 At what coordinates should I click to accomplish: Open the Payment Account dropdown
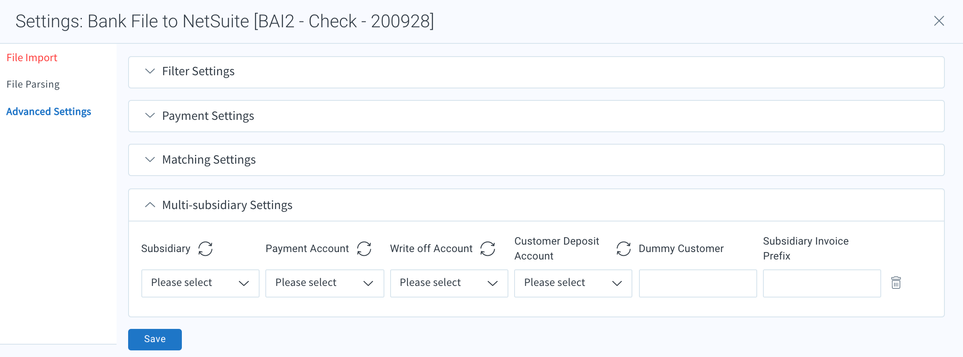point(325,283)
